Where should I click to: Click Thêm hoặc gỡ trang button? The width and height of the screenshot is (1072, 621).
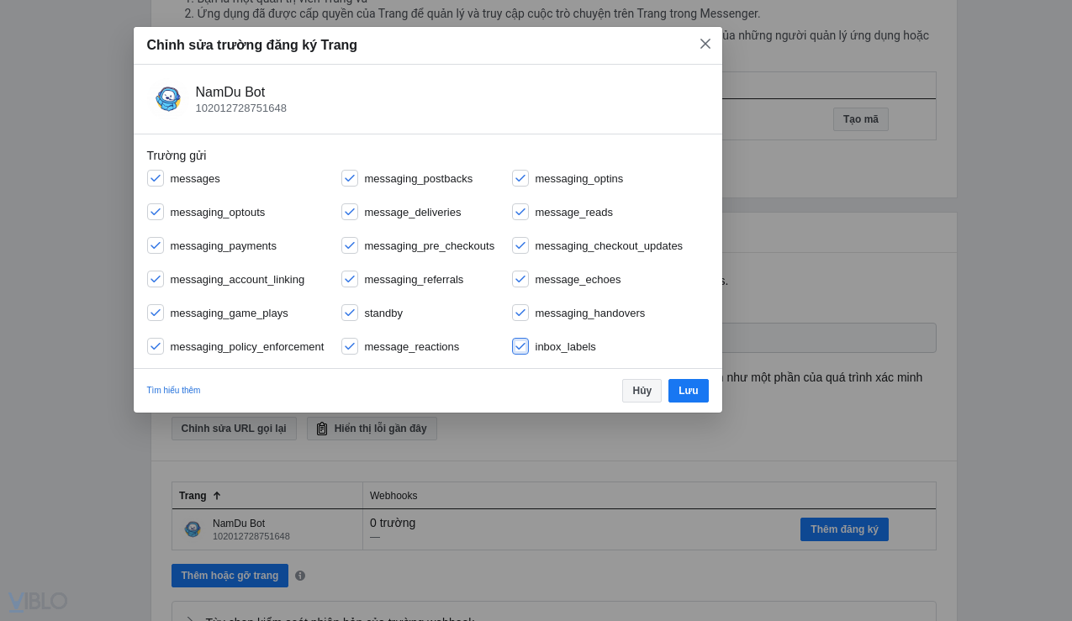[230, 576]
